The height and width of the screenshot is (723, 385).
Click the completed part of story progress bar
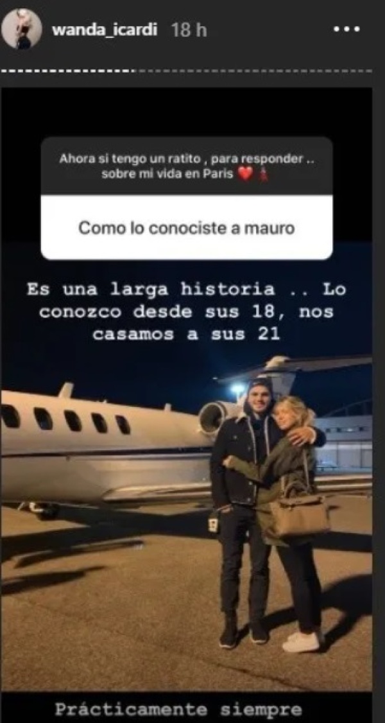68,71
